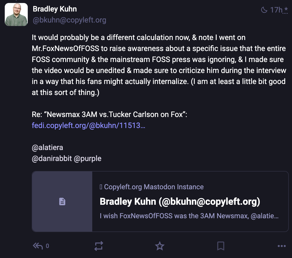
Task: Boost this post with the repeat icon
Action: point(99,246)
